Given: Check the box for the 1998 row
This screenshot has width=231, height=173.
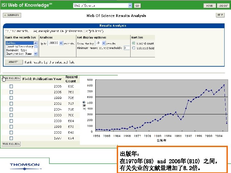Looking at the screenshot, I should point(11,127).
